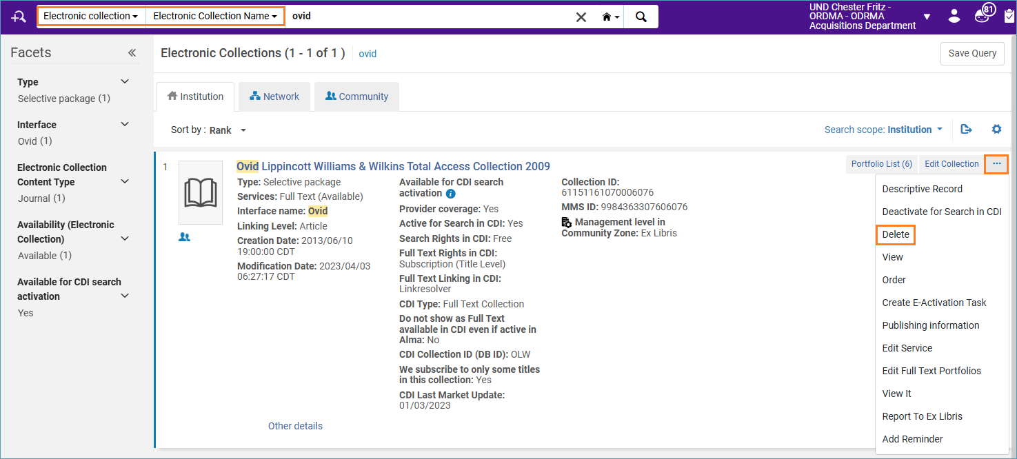Select Deactivate for Search in CDI
This screenshot has height=459, width=1017.
[942, 212]
